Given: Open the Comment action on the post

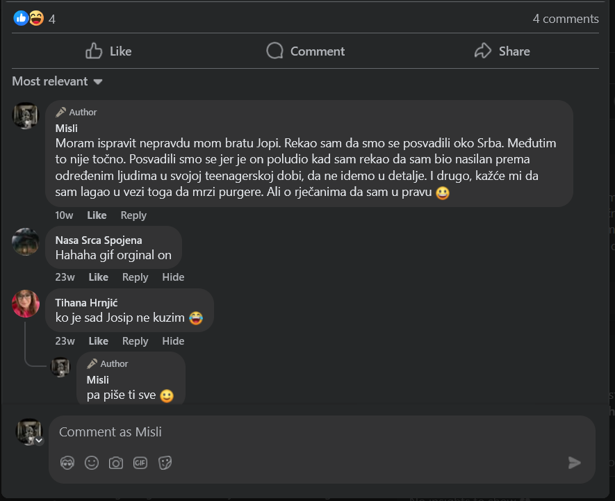Looking at the screenshot, I should (306, 51).
